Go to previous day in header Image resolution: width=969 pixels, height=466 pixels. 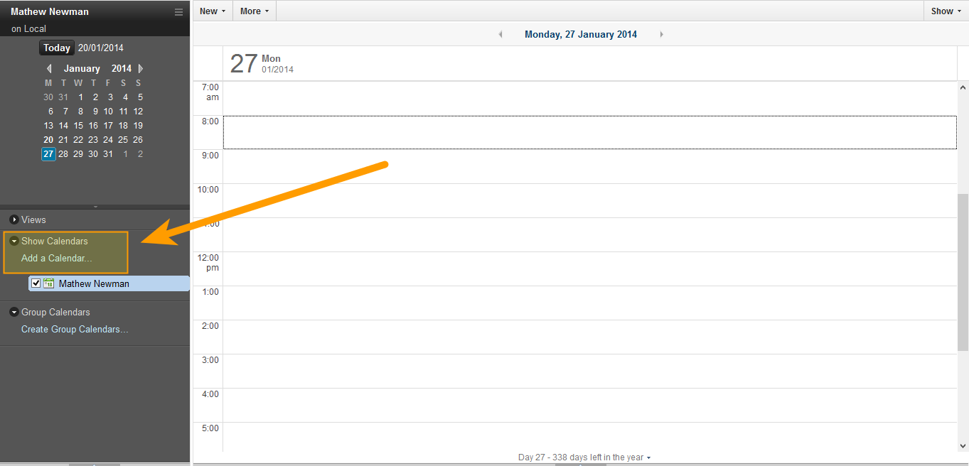[500, 34]
